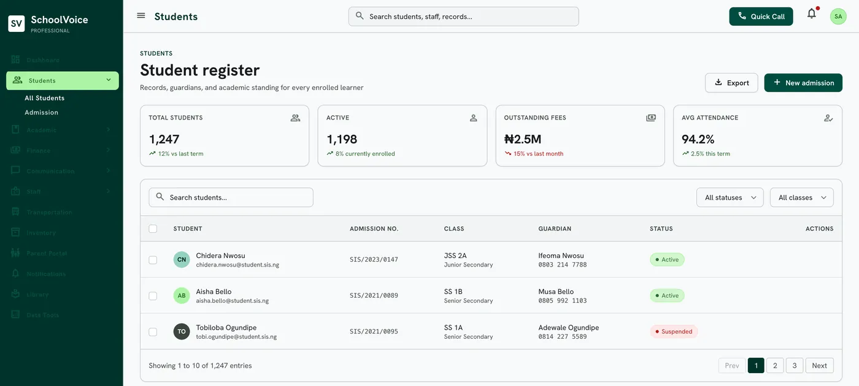Click guardian name Adewale Ogundipe

pos(569,328)
